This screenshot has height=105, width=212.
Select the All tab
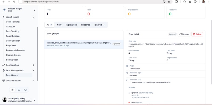pyautogui.click(x=49, y=25)
